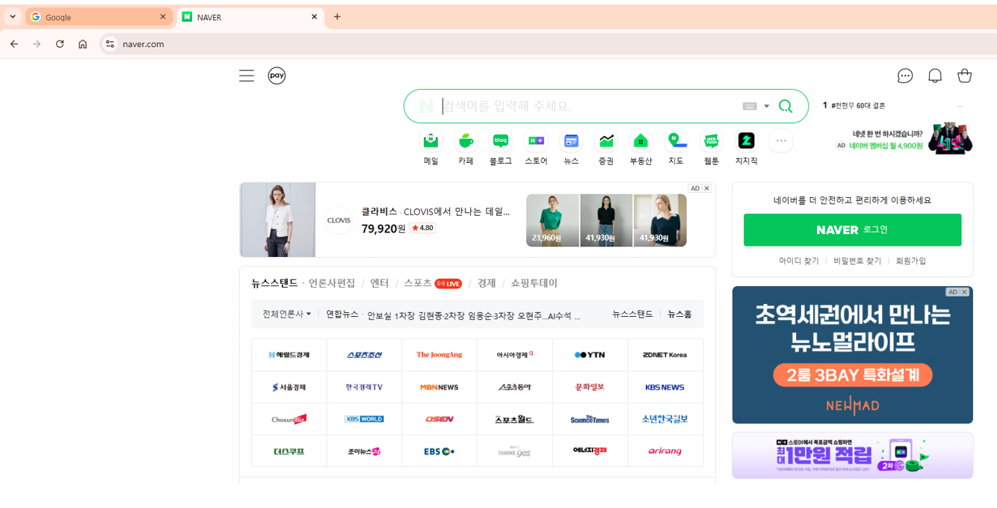997x508 pixels.
Task: Open The JoongAng press logo
Action: [x=439, y=355]
